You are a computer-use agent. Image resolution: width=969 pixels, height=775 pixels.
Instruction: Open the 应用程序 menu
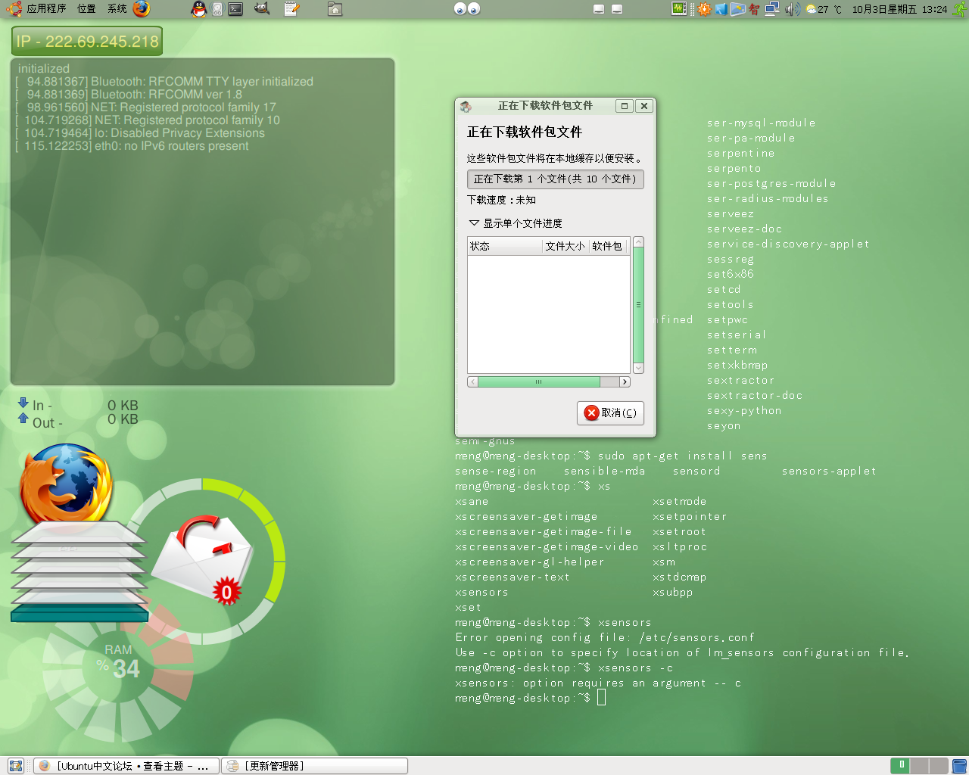pos(46,9)
